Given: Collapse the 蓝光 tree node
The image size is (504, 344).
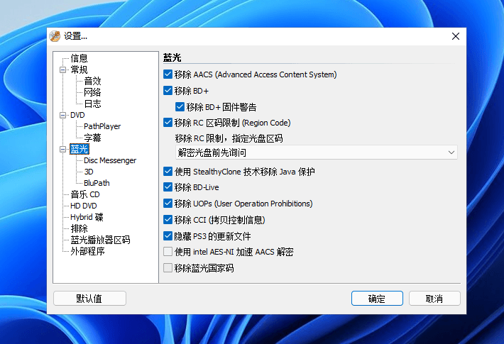Looking at the screenshot, I should [x=62, y=149].
